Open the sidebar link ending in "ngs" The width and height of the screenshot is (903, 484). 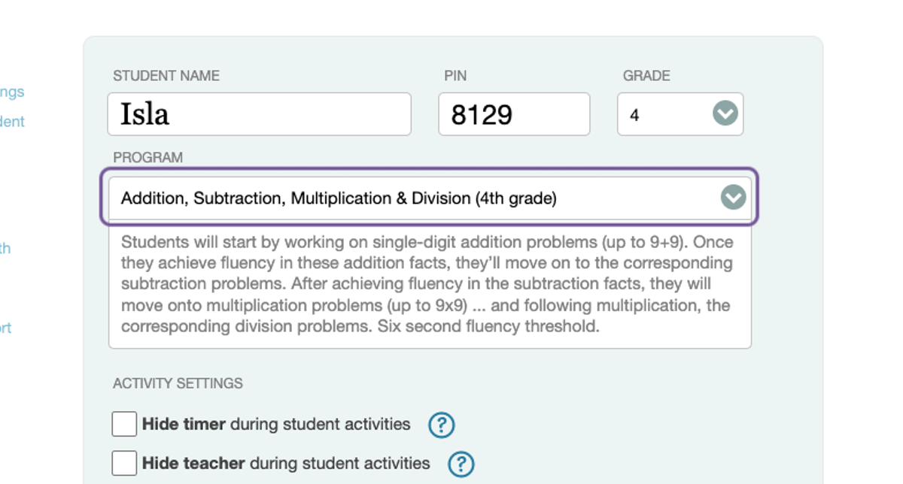tap(12, 92)
